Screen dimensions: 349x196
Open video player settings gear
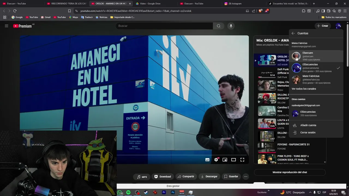click(x=216, y=160)
